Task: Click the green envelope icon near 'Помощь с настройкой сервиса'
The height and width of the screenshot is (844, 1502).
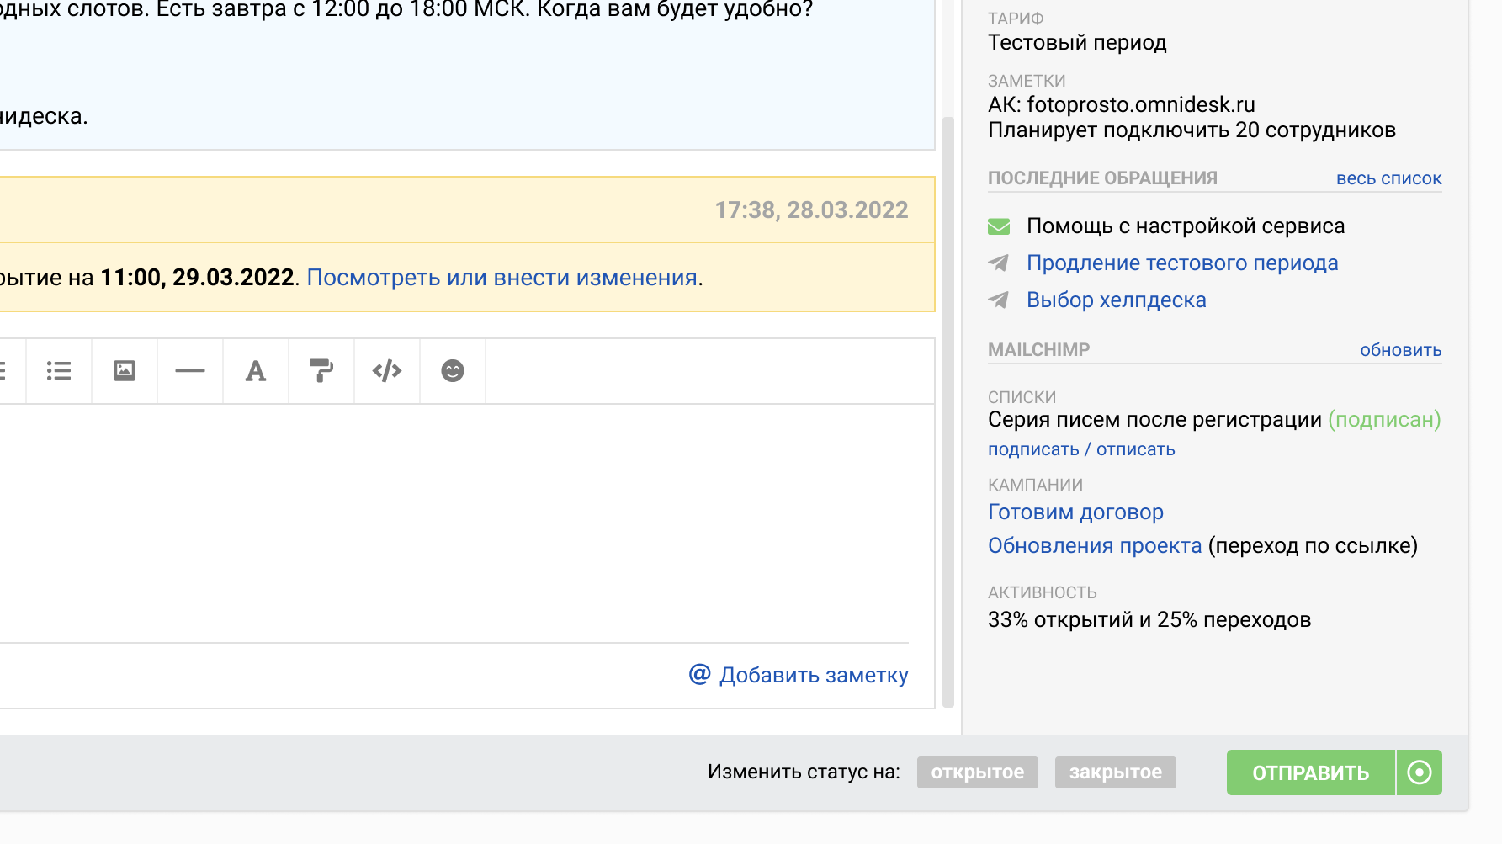Action: (998, 226)
